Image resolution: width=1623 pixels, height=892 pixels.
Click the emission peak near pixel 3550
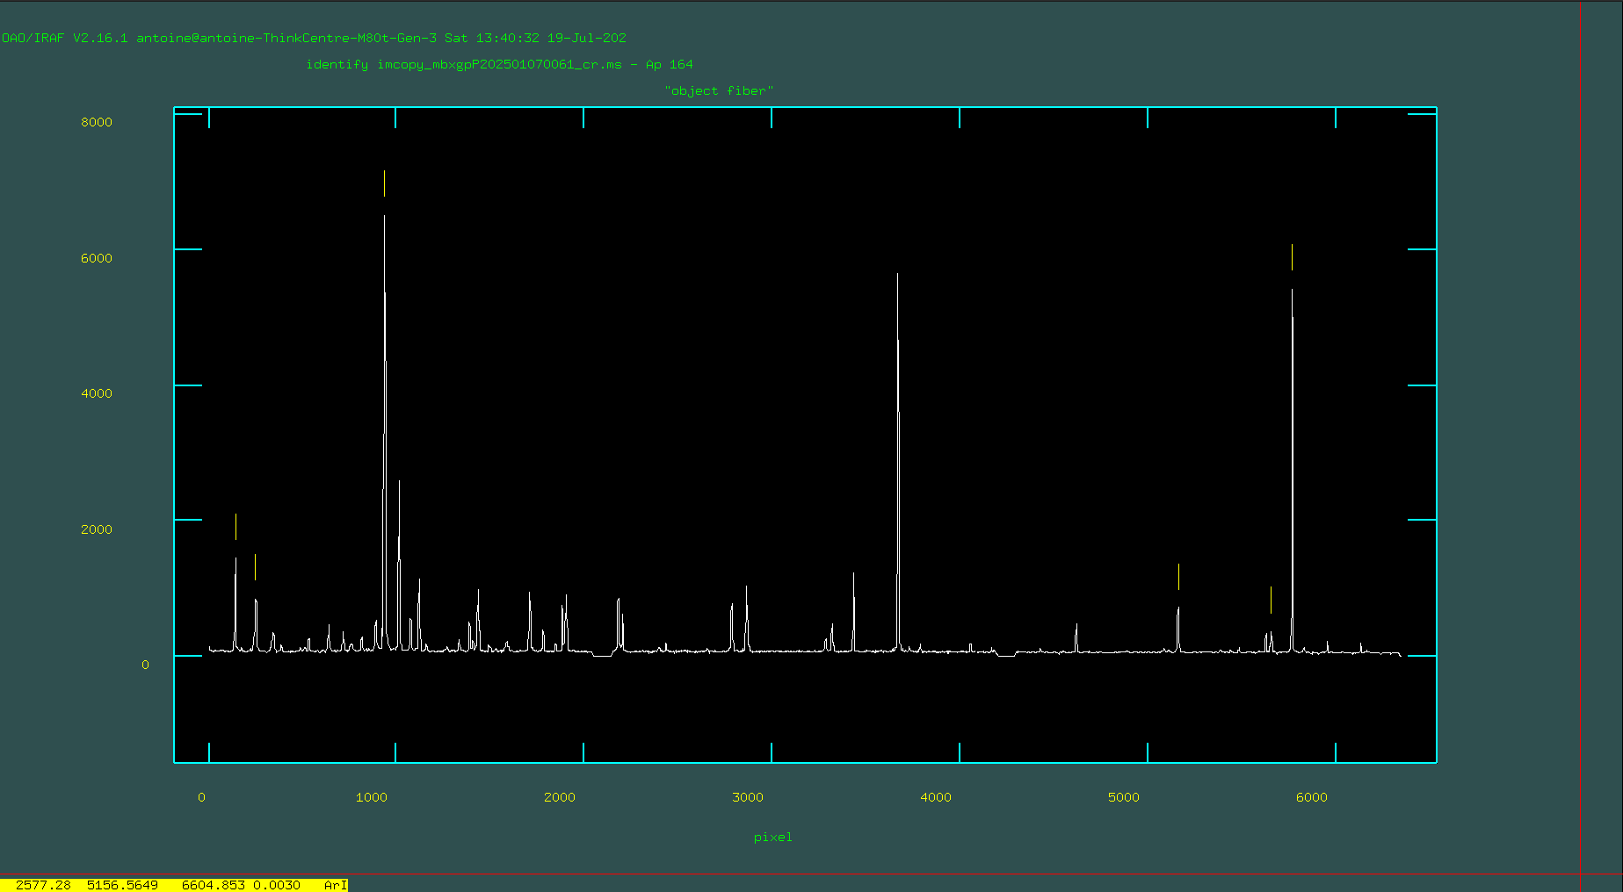(853, 612)
